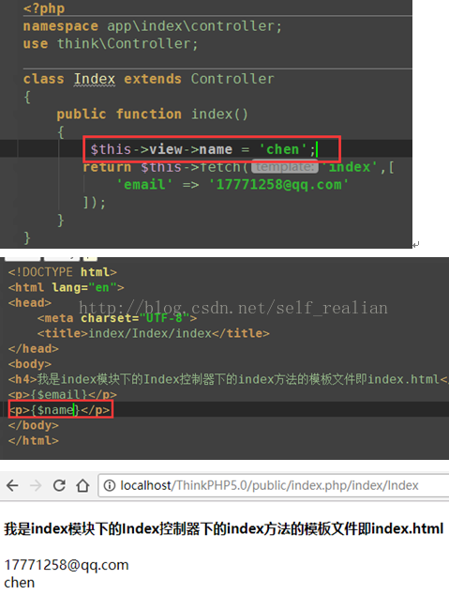Place cursor in namespace app\index\controller line

click(153, 26)
